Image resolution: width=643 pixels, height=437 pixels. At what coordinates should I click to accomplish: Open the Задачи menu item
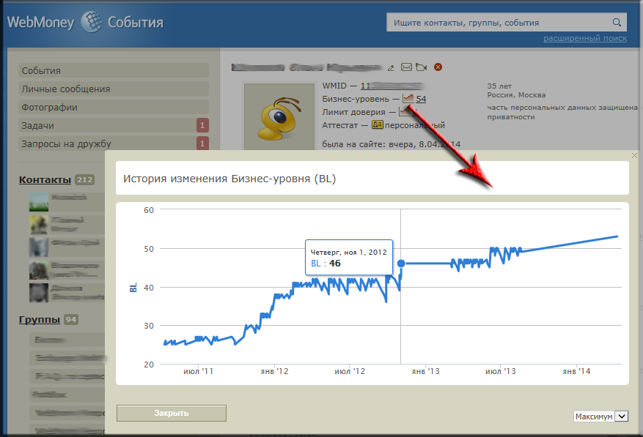pyautogui.click(x=114, y=126)
